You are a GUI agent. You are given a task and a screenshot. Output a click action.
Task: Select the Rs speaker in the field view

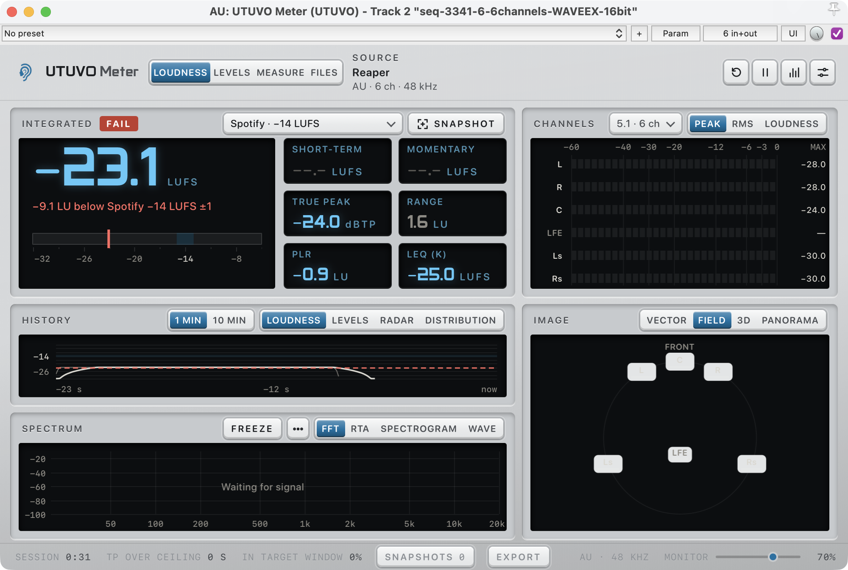point(751,463)
